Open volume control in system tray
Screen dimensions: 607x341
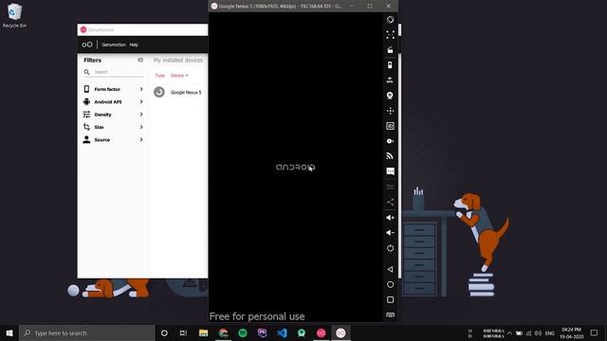point(538,333)
